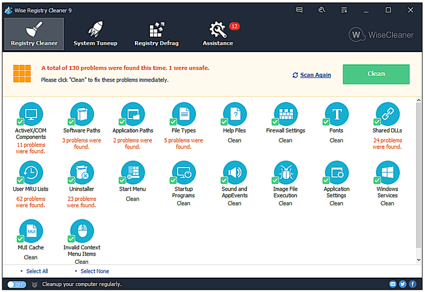The width and height of the screenshot is (425, 292).
Task: Open the Help Files category icon
Action: pos(235,114)
